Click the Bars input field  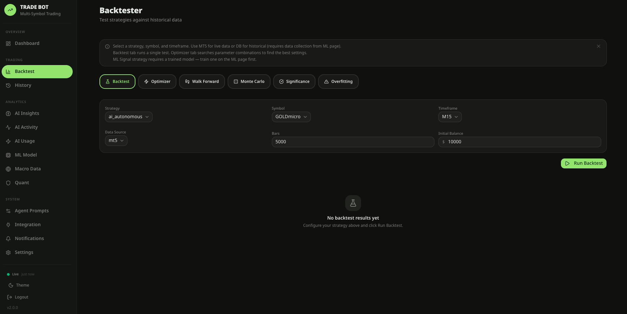[x=353, y=142]
